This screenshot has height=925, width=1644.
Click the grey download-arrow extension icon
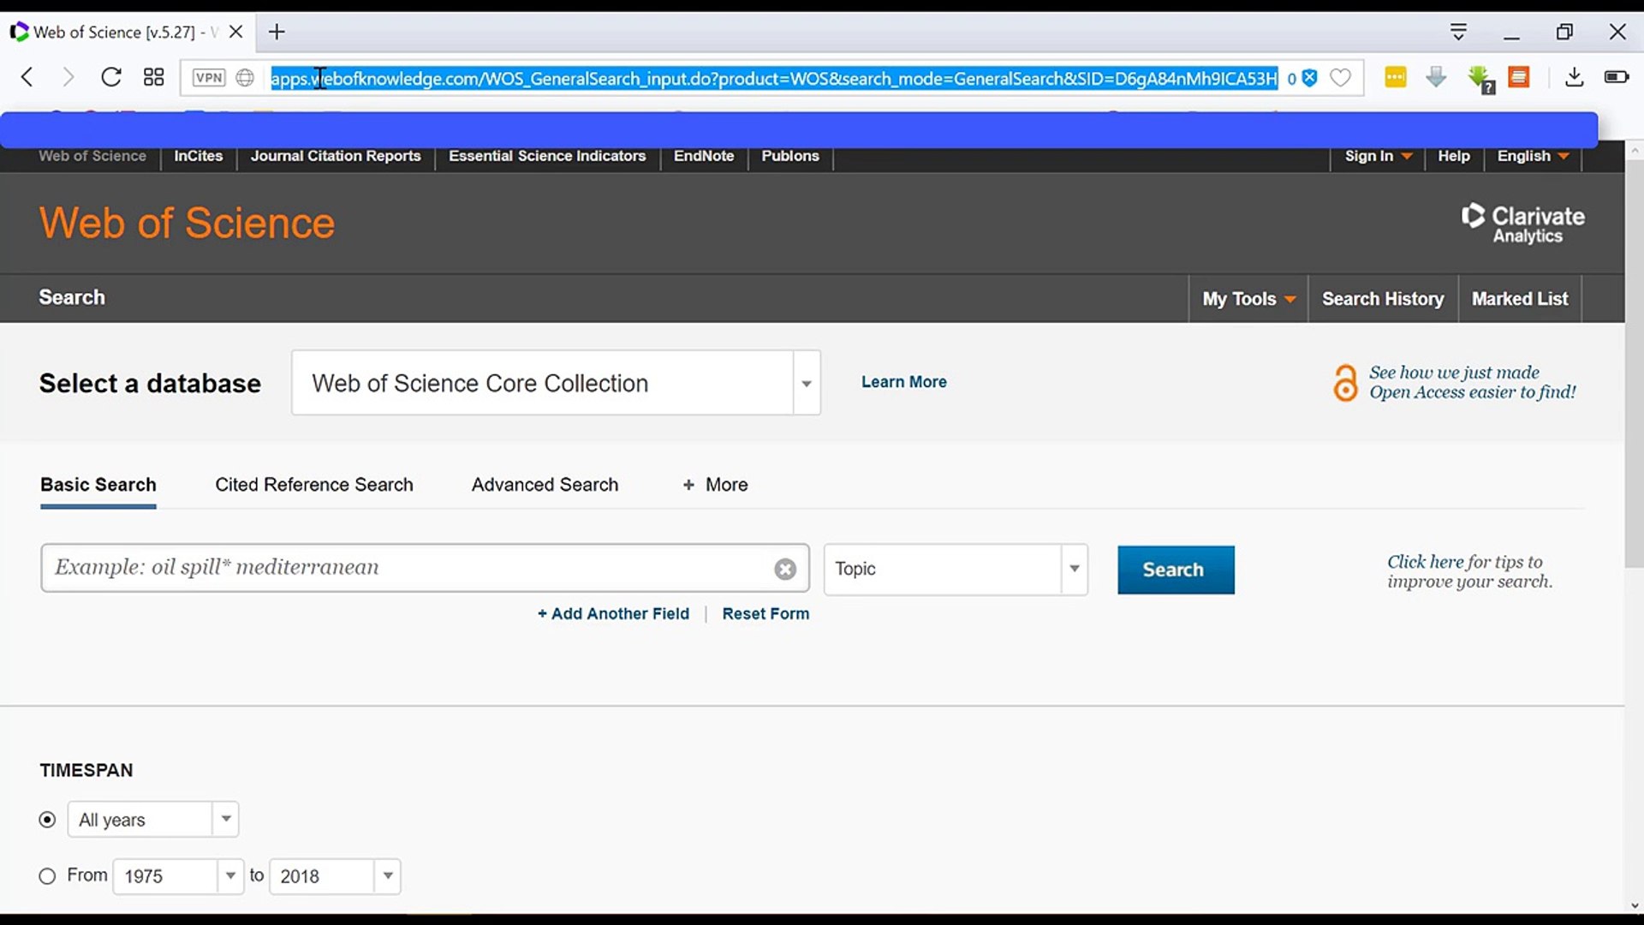1437,78
